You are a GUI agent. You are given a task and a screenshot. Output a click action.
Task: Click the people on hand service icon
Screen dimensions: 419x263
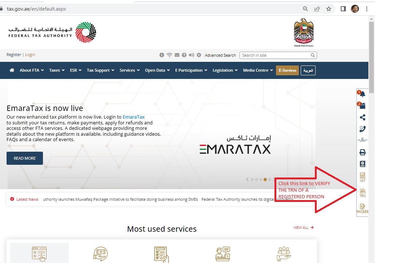click(284, 254)
